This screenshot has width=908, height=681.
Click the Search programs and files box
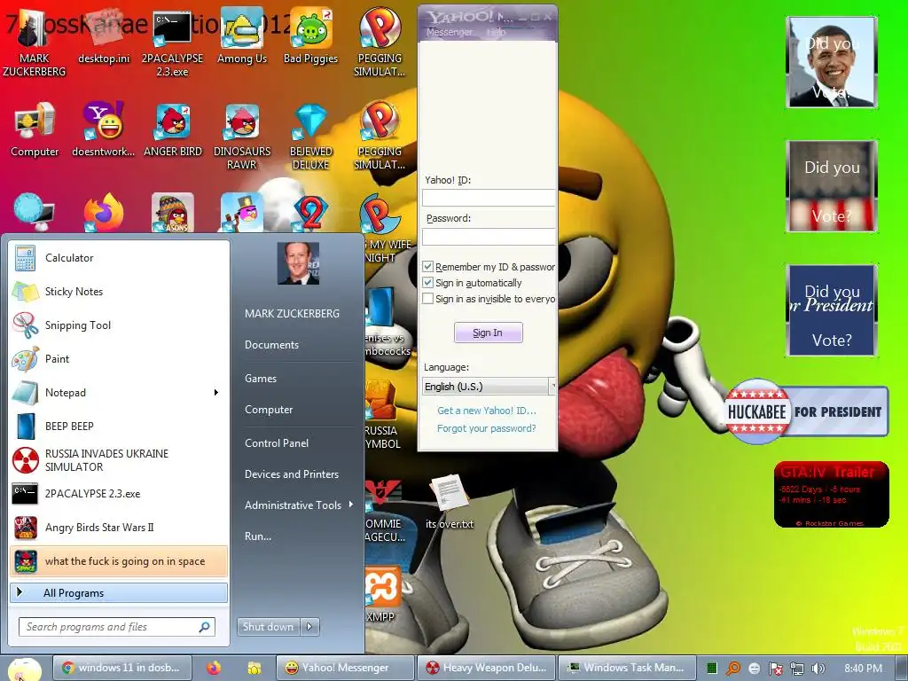coord(118,627)
